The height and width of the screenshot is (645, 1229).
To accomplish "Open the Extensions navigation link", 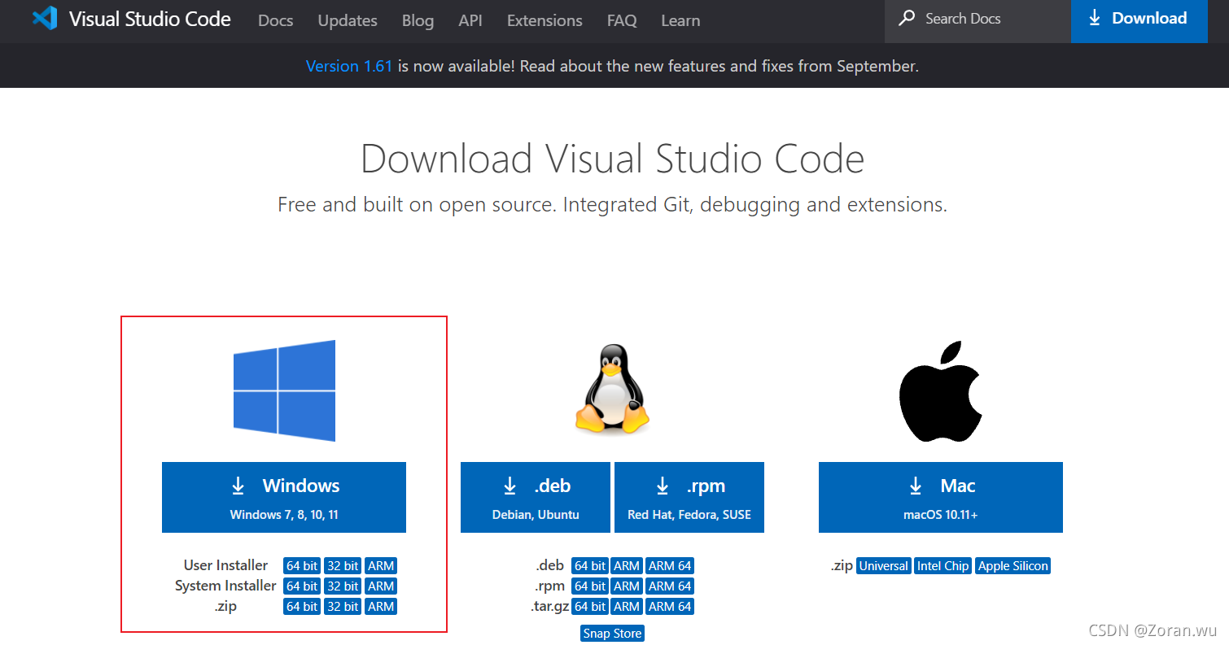I will [x=545, y=20].
